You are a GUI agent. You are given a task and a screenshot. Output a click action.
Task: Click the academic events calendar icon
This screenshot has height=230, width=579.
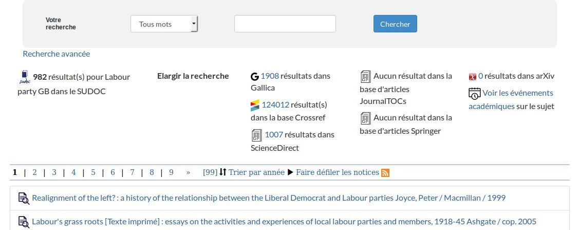(x=475, y=93)
